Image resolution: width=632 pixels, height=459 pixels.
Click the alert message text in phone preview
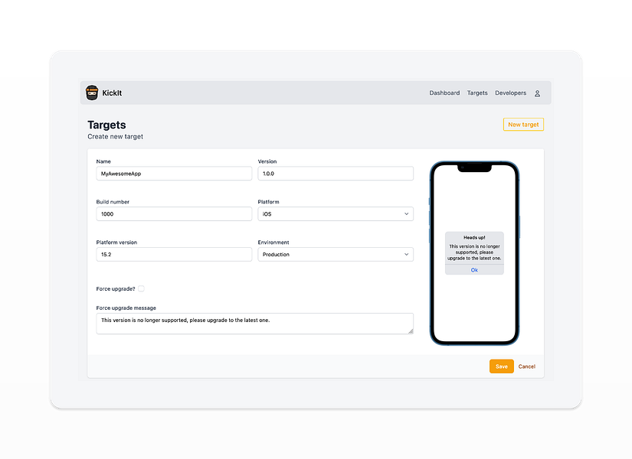(474, 252)
